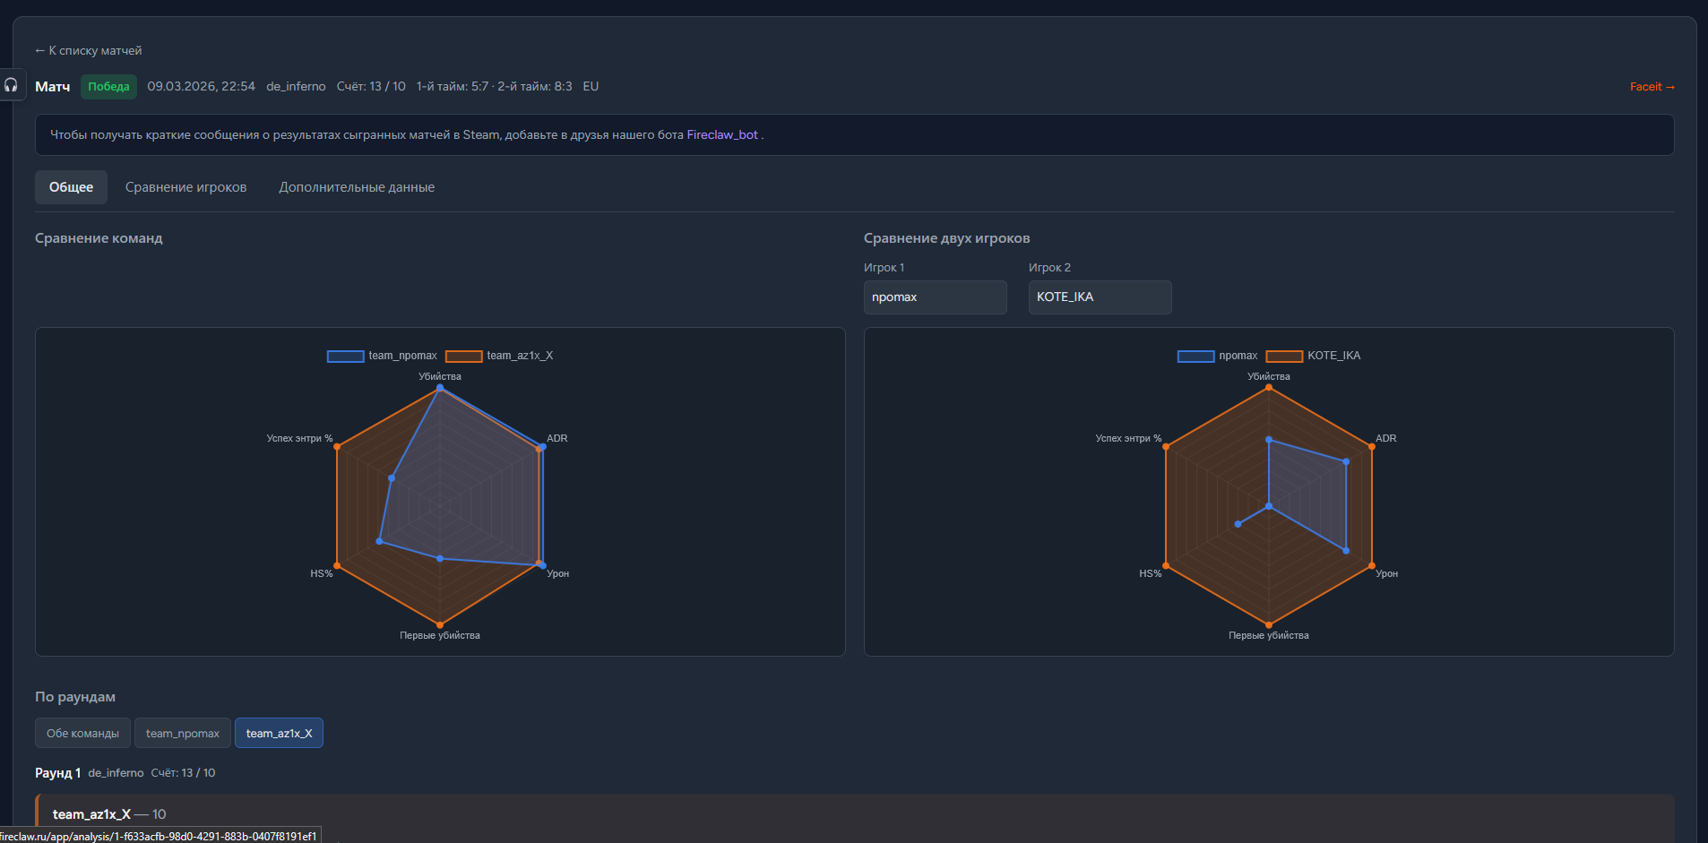Toggle KOTE_IKA orange legend swatch in player chart
The width and height of the screenshot is (1708, 843).
coord(1283,356)
